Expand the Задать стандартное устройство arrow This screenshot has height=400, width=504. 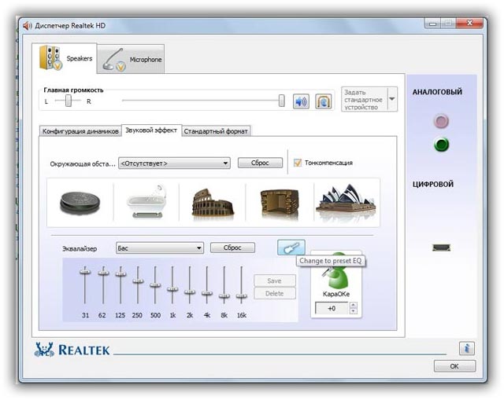coord(392,99)
